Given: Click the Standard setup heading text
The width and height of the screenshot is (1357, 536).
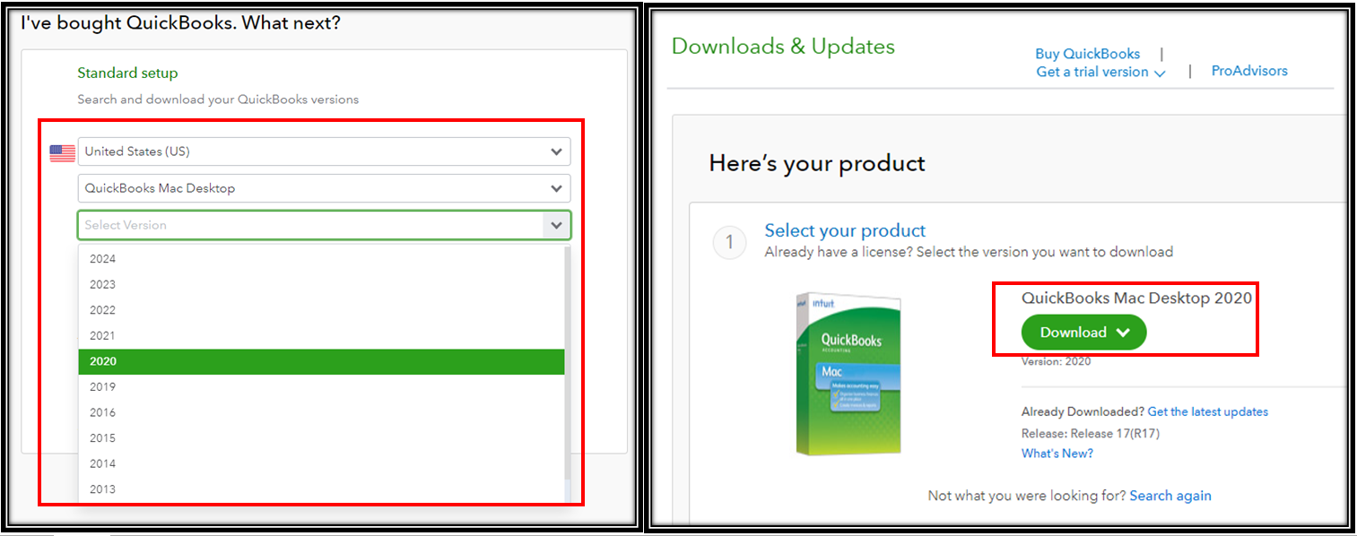Looking at the screenshot, I should click(x=127, y=73).
